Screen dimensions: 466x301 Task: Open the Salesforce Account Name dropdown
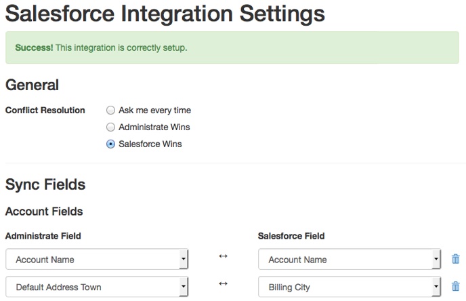(x=349, y=259)
